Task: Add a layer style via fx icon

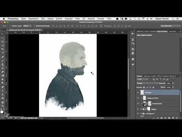Action: coord(158,118)
